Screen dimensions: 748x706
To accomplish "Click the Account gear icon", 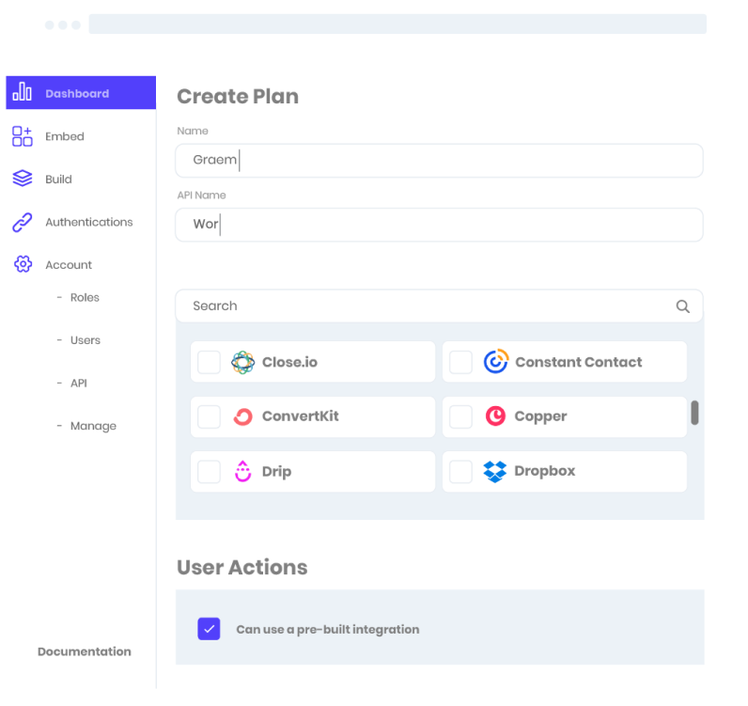I will click(23, 265).
